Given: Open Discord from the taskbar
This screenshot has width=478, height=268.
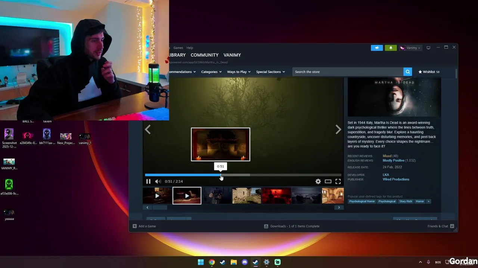Looking at the screenshot, I should (245, 262).
